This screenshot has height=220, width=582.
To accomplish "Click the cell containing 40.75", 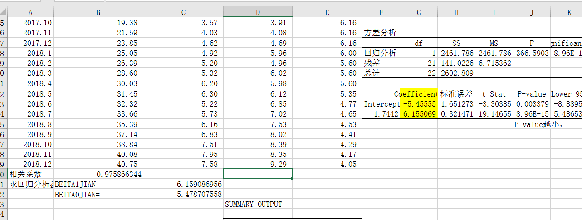I will point(98,164).
